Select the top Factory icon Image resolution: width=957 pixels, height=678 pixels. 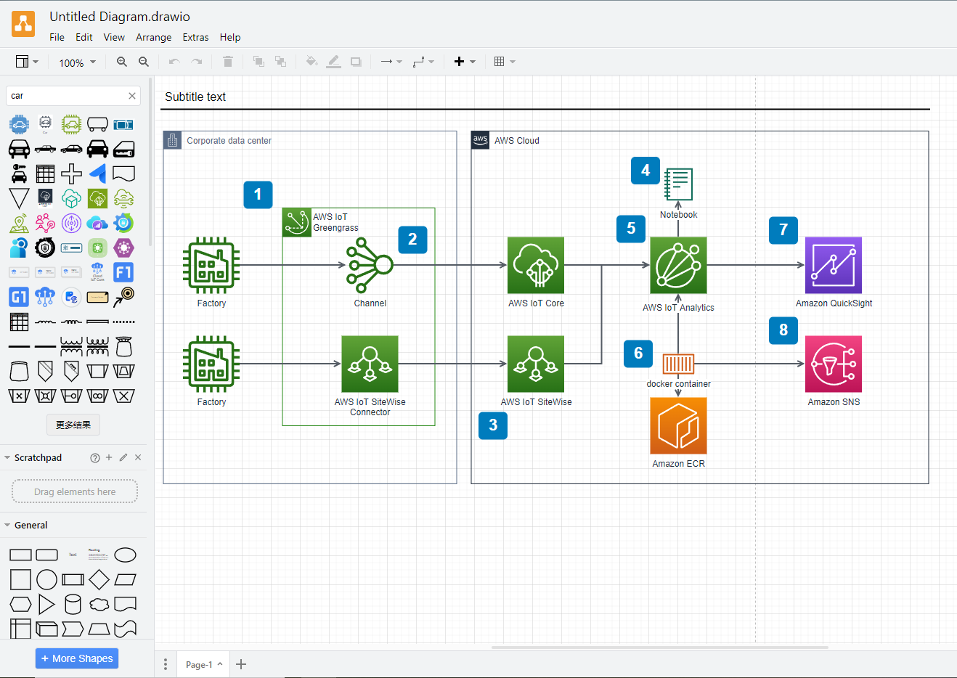click(211, 265)
